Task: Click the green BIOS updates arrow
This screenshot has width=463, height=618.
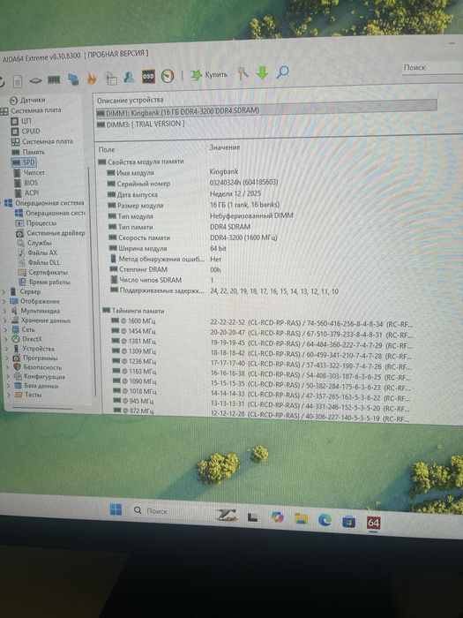Action: [x=262, y=73]
